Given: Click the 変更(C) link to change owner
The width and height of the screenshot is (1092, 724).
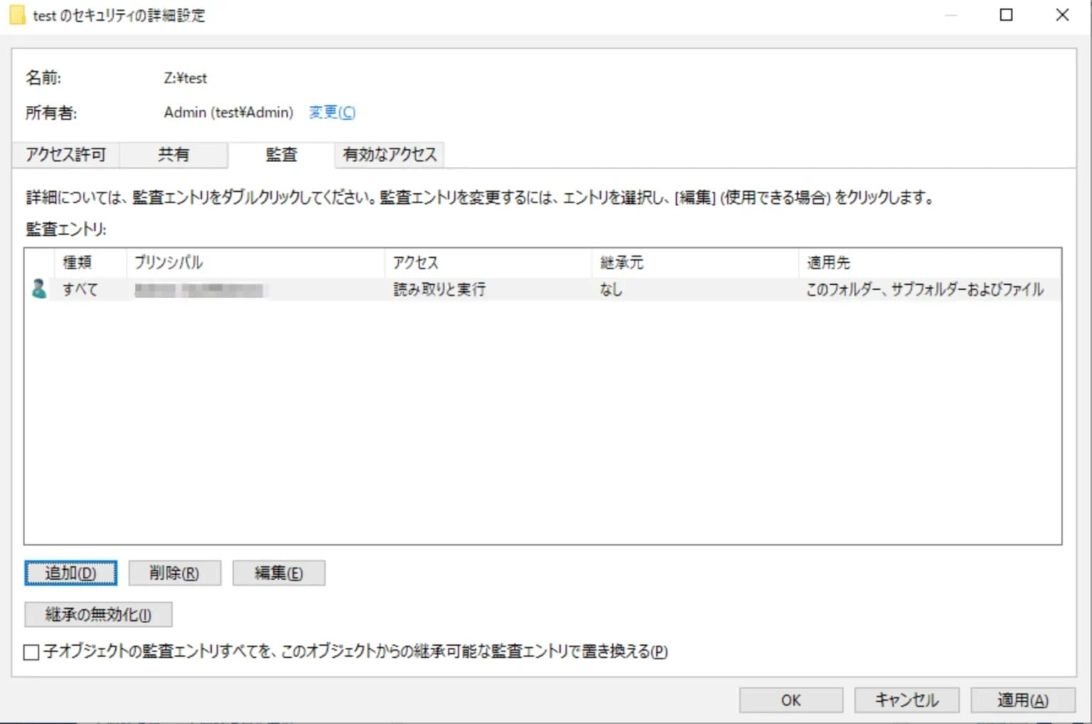Looking at the screenshot, I should (x=331, y=112).
